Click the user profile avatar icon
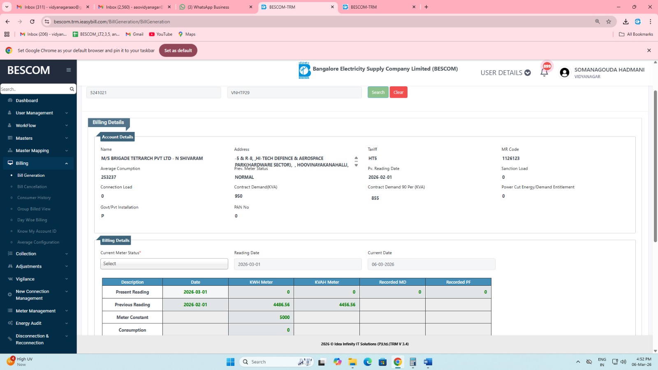Screen dimensions: 658x370 click(x=565, y=73)
